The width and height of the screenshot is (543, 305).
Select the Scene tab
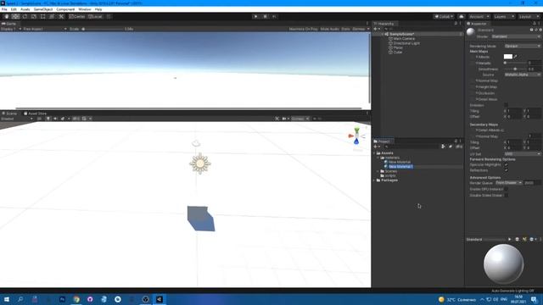click(x=9, y=114)
